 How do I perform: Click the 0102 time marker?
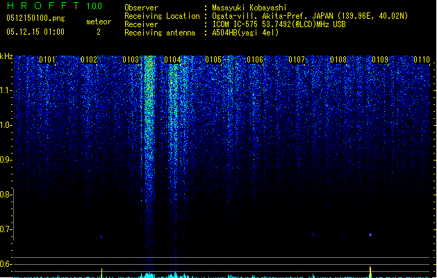coord(89,60)
